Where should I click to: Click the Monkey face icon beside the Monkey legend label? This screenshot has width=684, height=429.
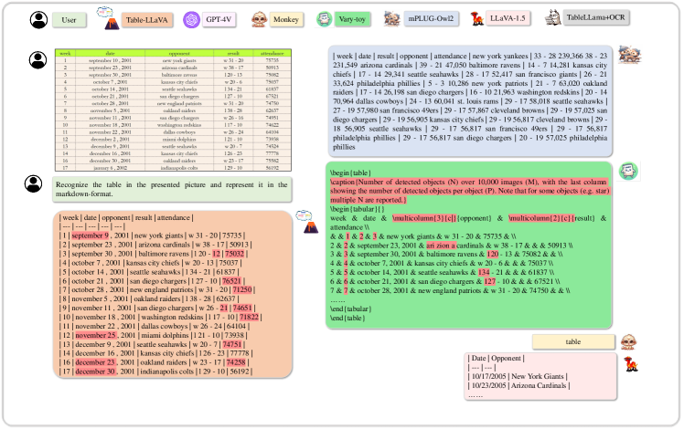(x=259, y=19)
